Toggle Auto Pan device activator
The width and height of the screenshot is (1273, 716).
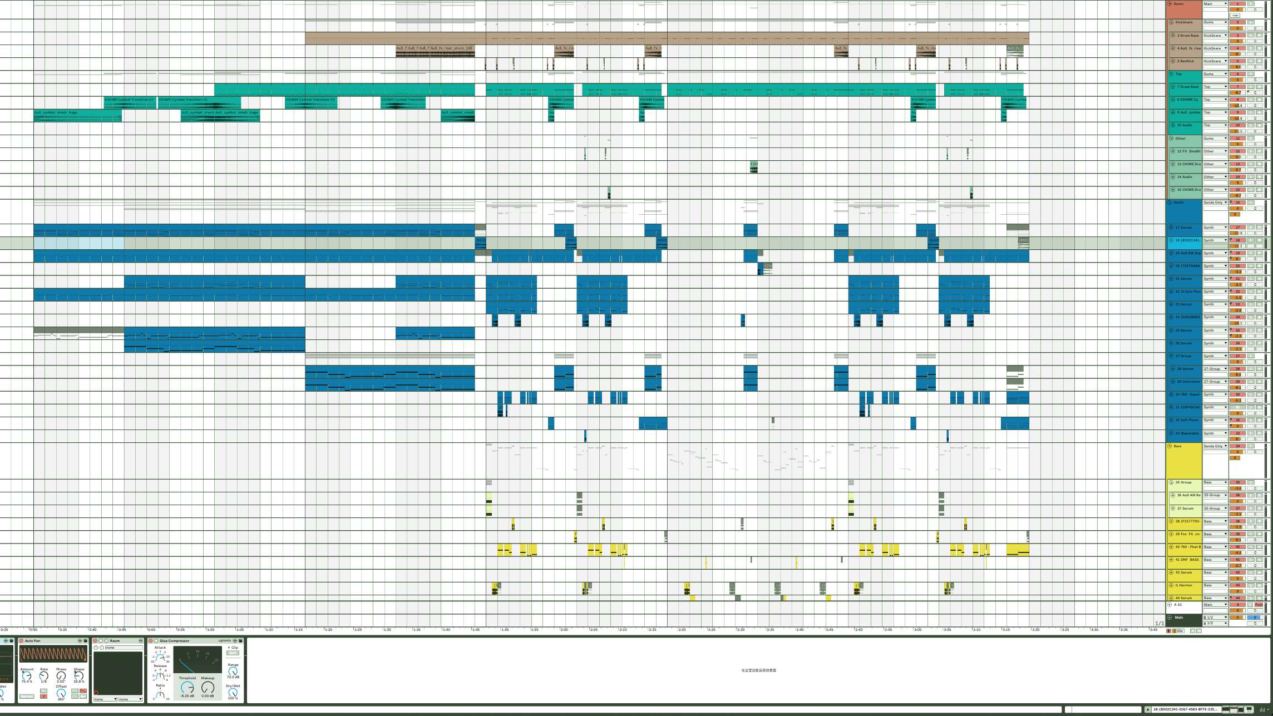coord(21,641)
